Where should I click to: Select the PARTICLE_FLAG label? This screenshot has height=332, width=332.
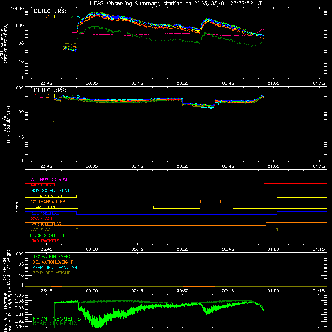point(46,224)
